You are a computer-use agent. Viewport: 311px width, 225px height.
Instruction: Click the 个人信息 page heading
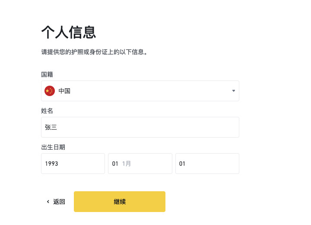(69, 32)
